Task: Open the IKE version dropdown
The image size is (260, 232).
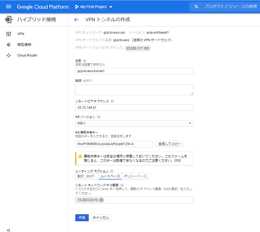Action: coord(134,123)
